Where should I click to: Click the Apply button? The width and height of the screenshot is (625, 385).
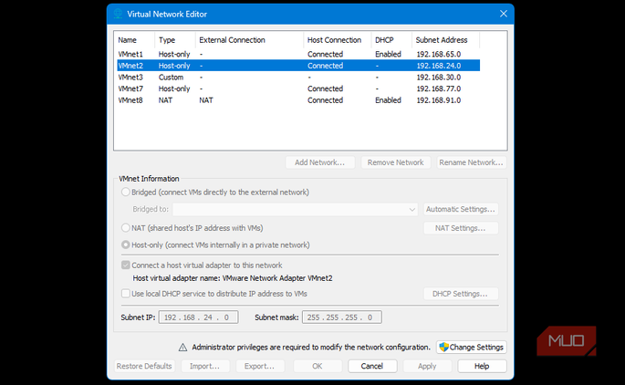[x=427, y=366]
